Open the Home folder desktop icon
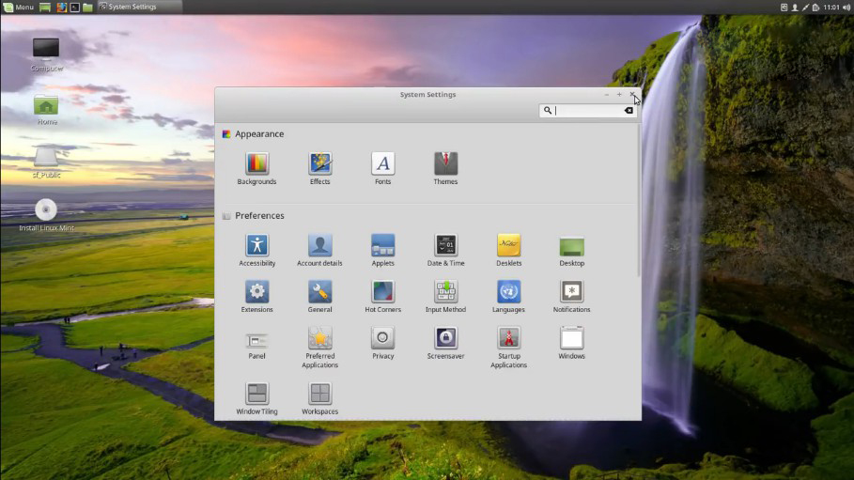Image resolution: width=854 pixels, height=480 pixels. (x=46, y=110)
